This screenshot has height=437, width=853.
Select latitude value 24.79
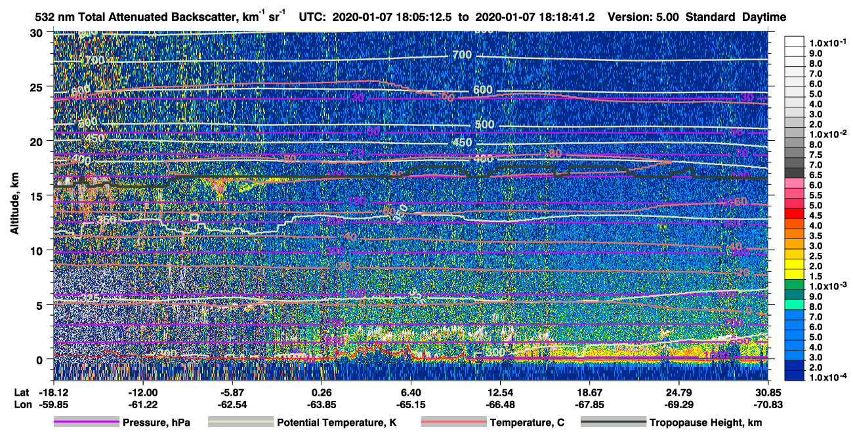(680, 392)
